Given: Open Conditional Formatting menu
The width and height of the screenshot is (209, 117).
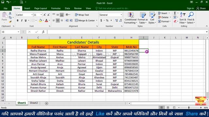Looking at the screenshot, I should point(131,18).
